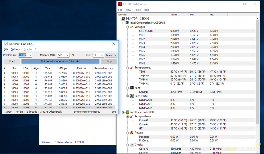
Task: Click the Fans PWM section icon
Action: (132, 96)
